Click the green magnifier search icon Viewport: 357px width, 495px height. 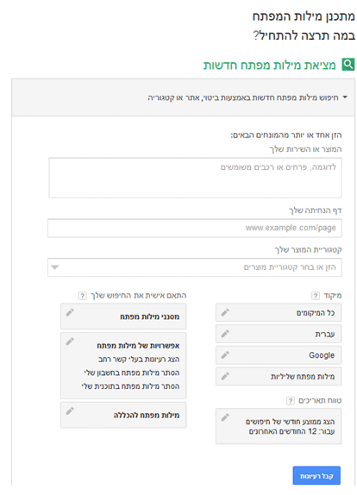click(348, 65)
